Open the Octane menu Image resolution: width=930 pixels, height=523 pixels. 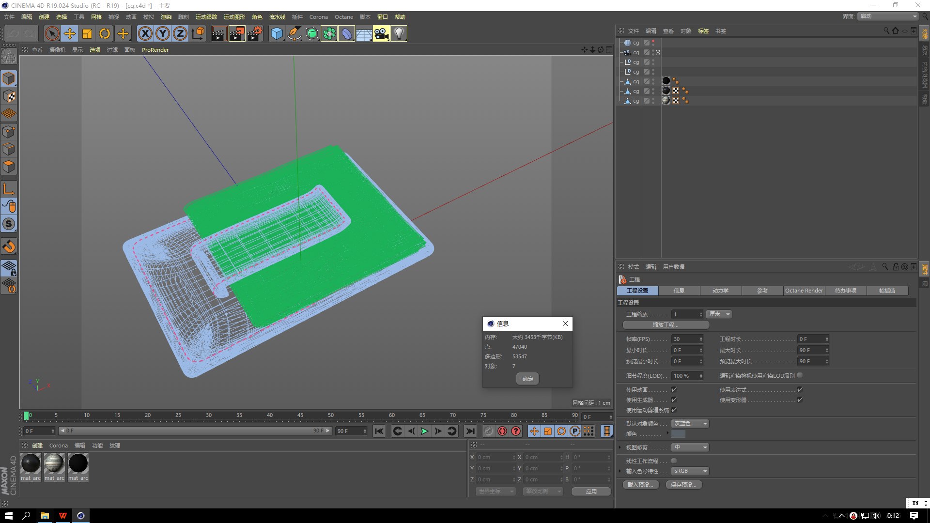tap(343, 17)
